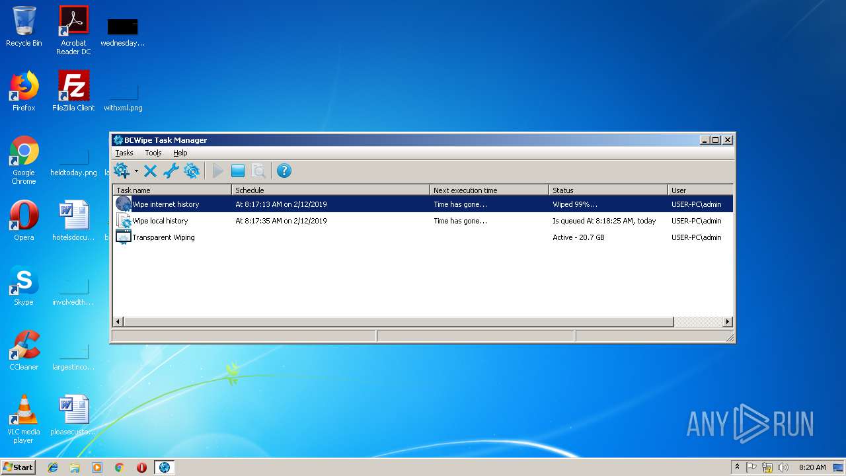Click the Opera taskbar icon

(x=141, y=467)
